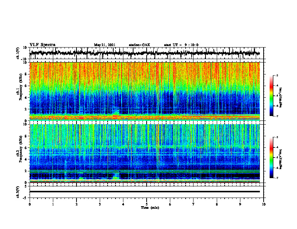Click the time axis tick label "8"
The image size is (297, 229).
[217, 204]
